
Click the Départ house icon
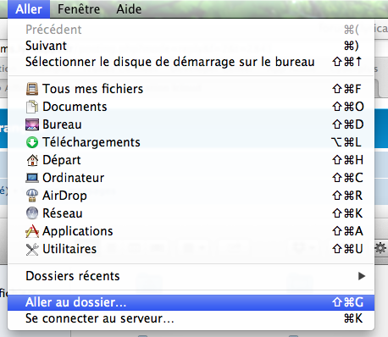pyautogui.click(x=32, y=160)
